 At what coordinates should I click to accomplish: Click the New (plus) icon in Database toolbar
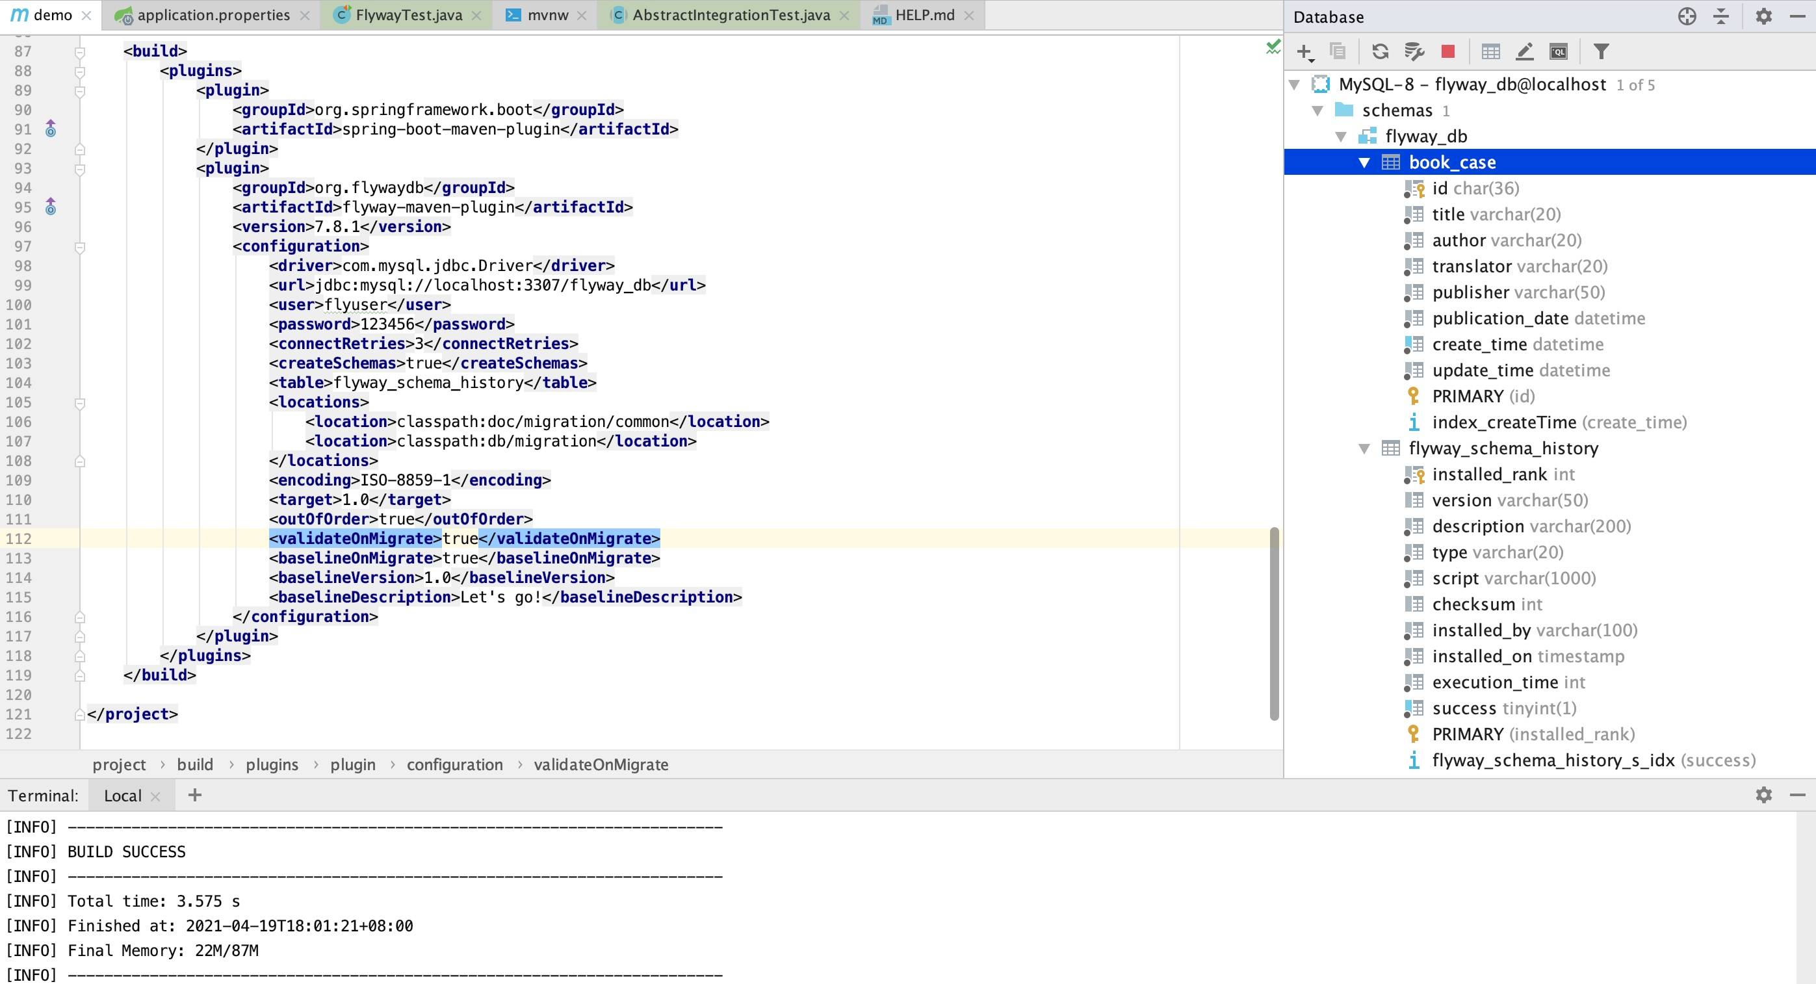pyautogui.click(x=1305, y=51)
